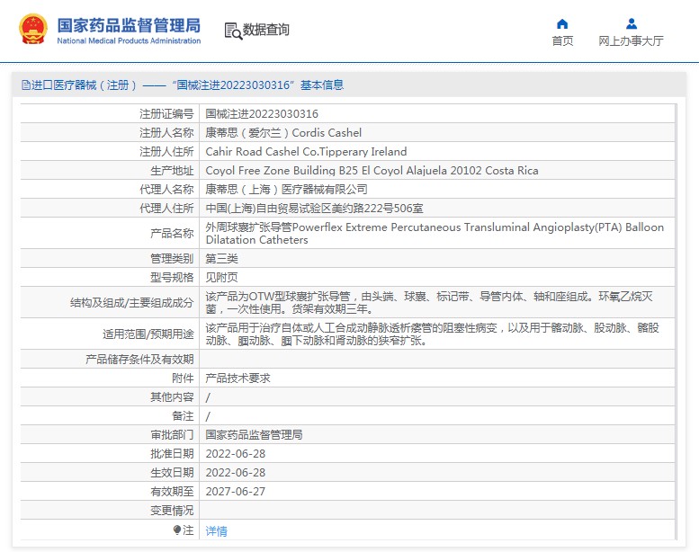Viewport: 699px width, 552px height.
Task: Select structure description starting 该产品为OTW型
Action: pos(429,302)
